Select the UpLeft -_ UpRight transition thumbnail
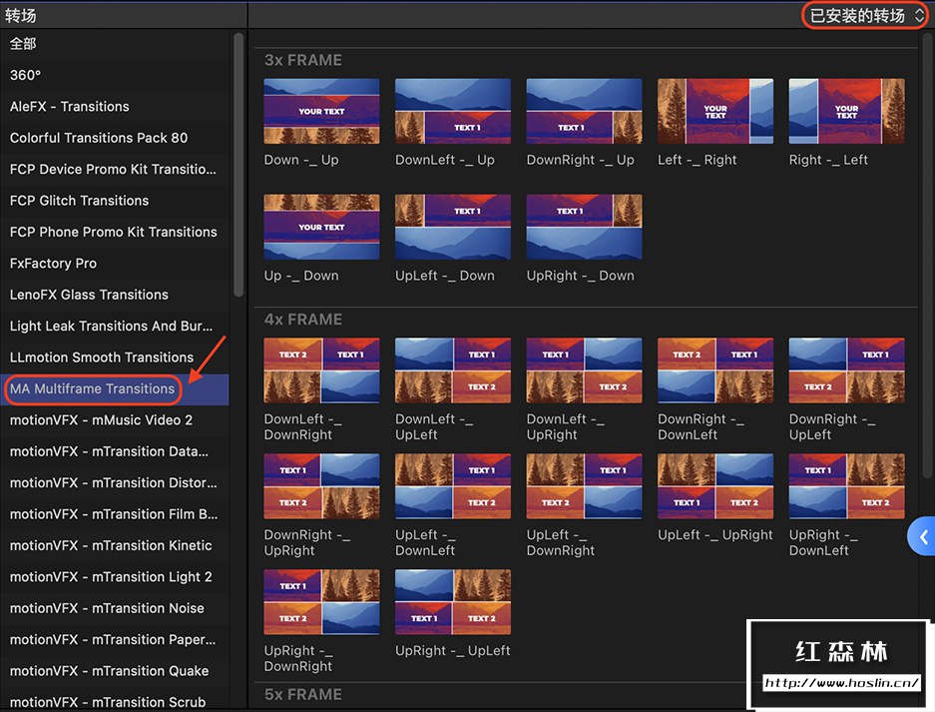 coord(715,486)
